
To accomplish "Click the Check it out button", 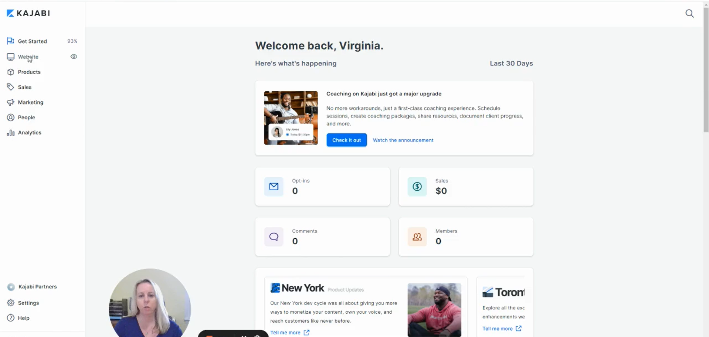I will [346, 140].
